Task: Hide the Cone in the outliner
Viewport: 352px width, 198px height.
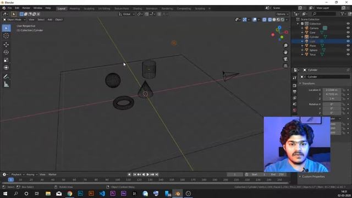Action: pyautogui.click(x=348, y=32)
